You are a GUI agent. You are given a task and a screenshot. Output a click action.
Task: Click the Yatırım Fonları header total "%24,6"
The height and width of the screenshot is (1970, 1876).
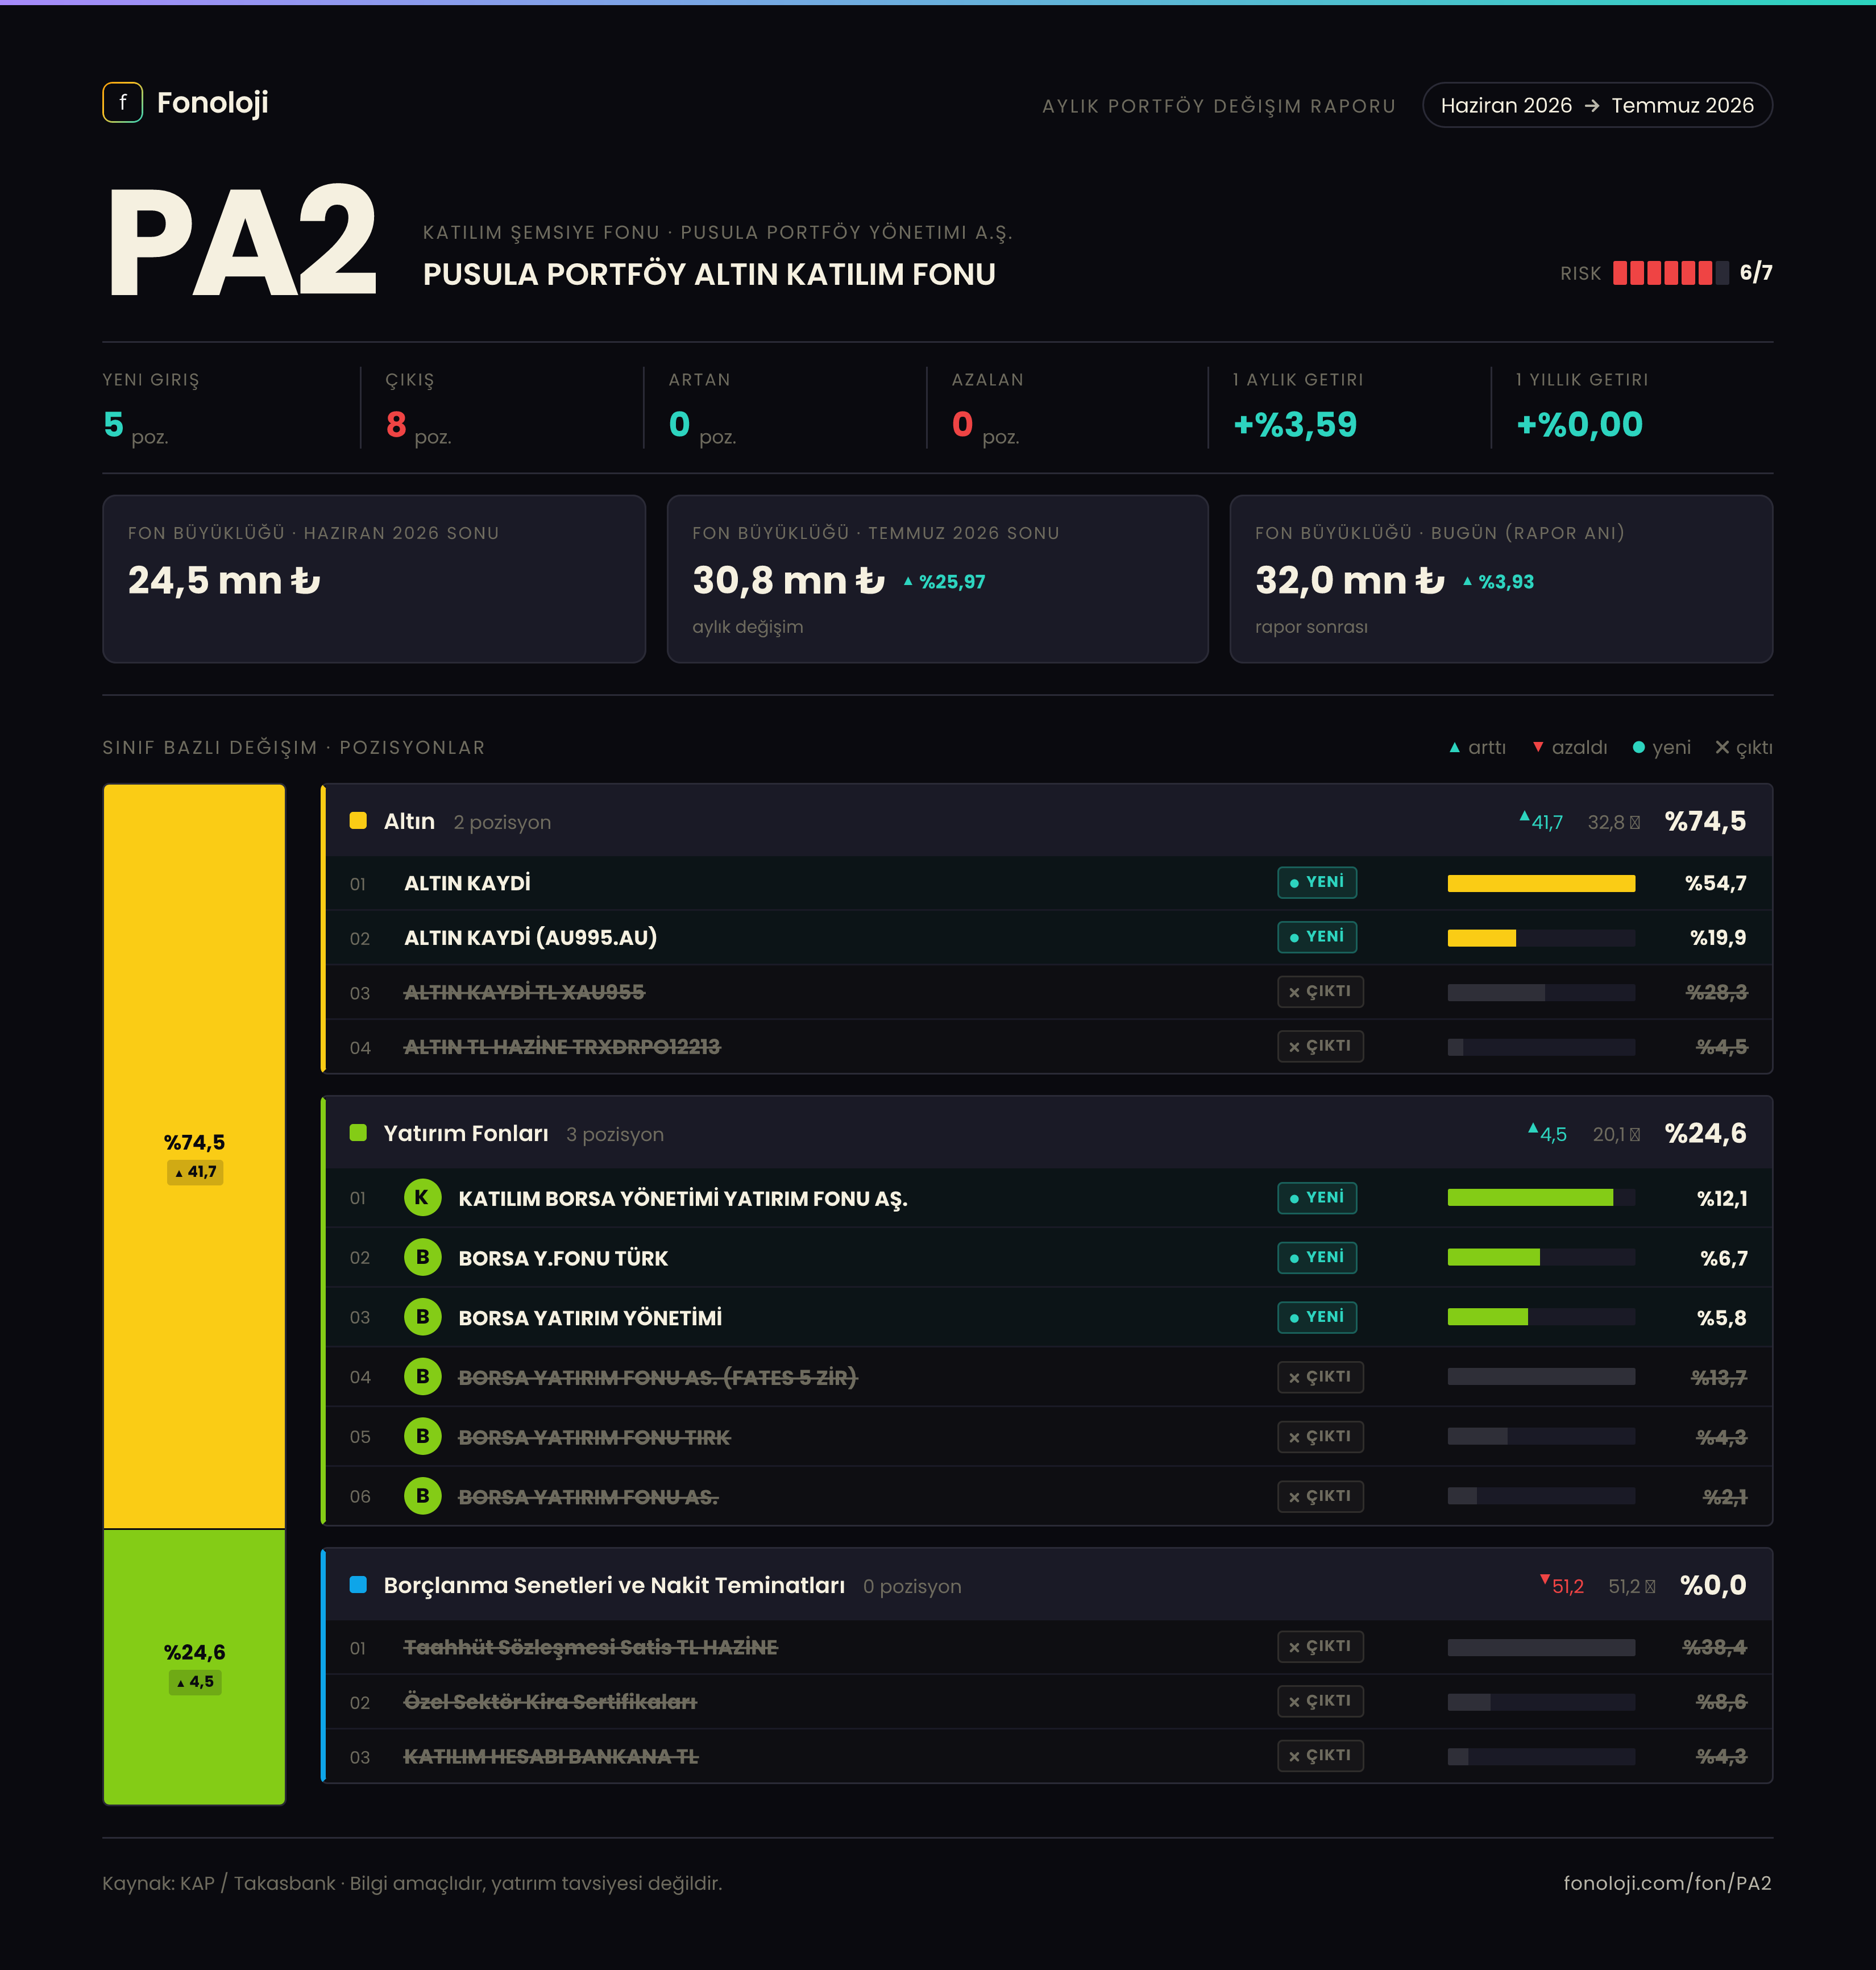pos(1705,1133)
